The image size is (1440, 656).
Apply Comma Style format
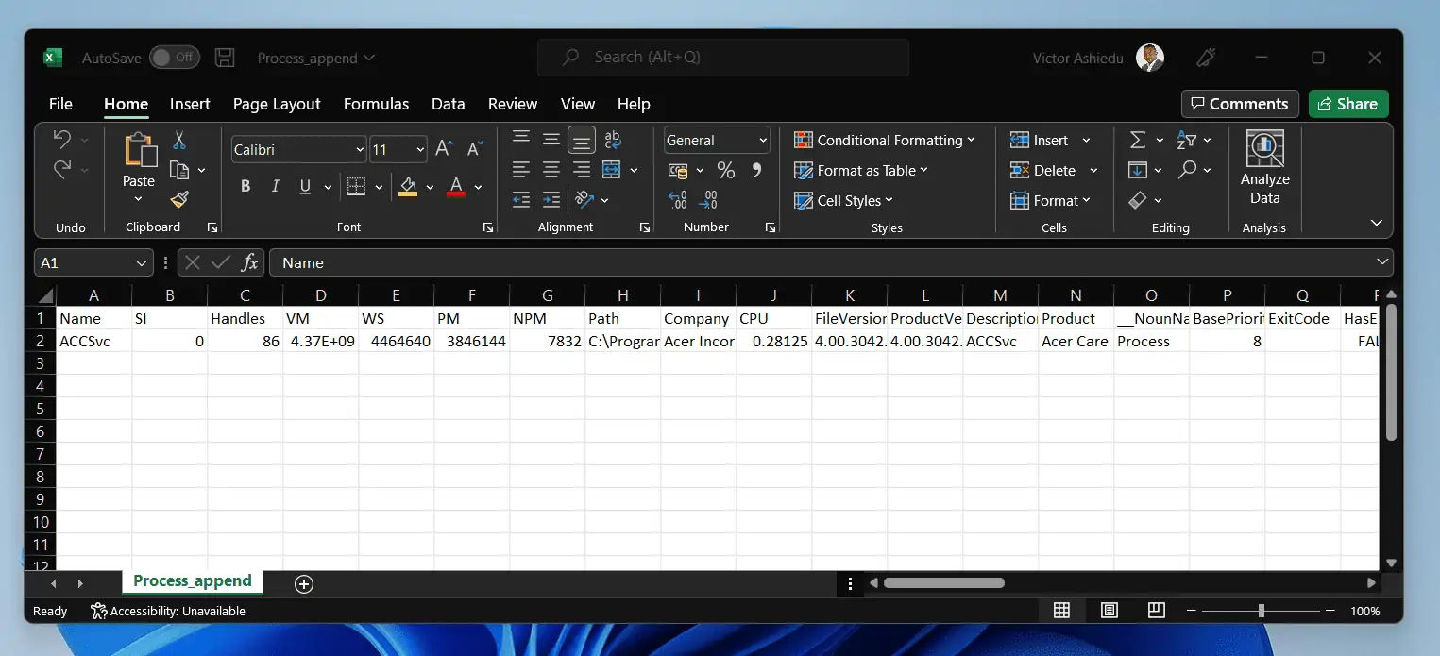(x=756, y=170)
